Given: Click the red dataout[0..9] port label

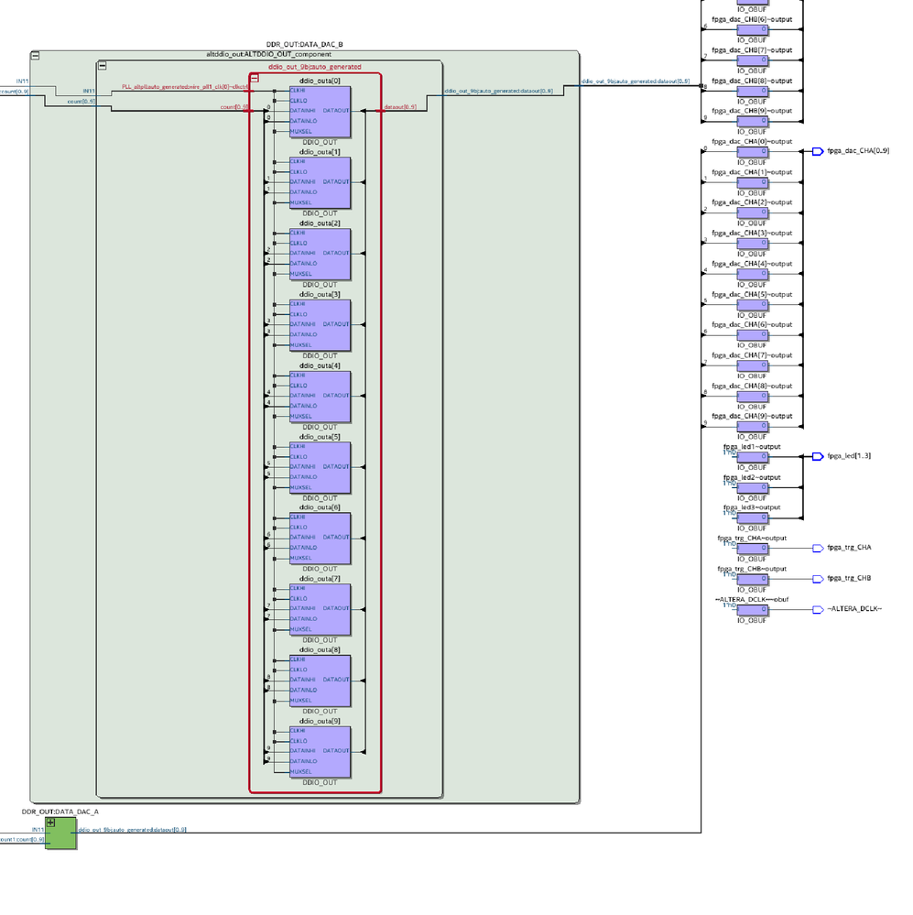Looking at the screenshot, I should pos(400,107).
